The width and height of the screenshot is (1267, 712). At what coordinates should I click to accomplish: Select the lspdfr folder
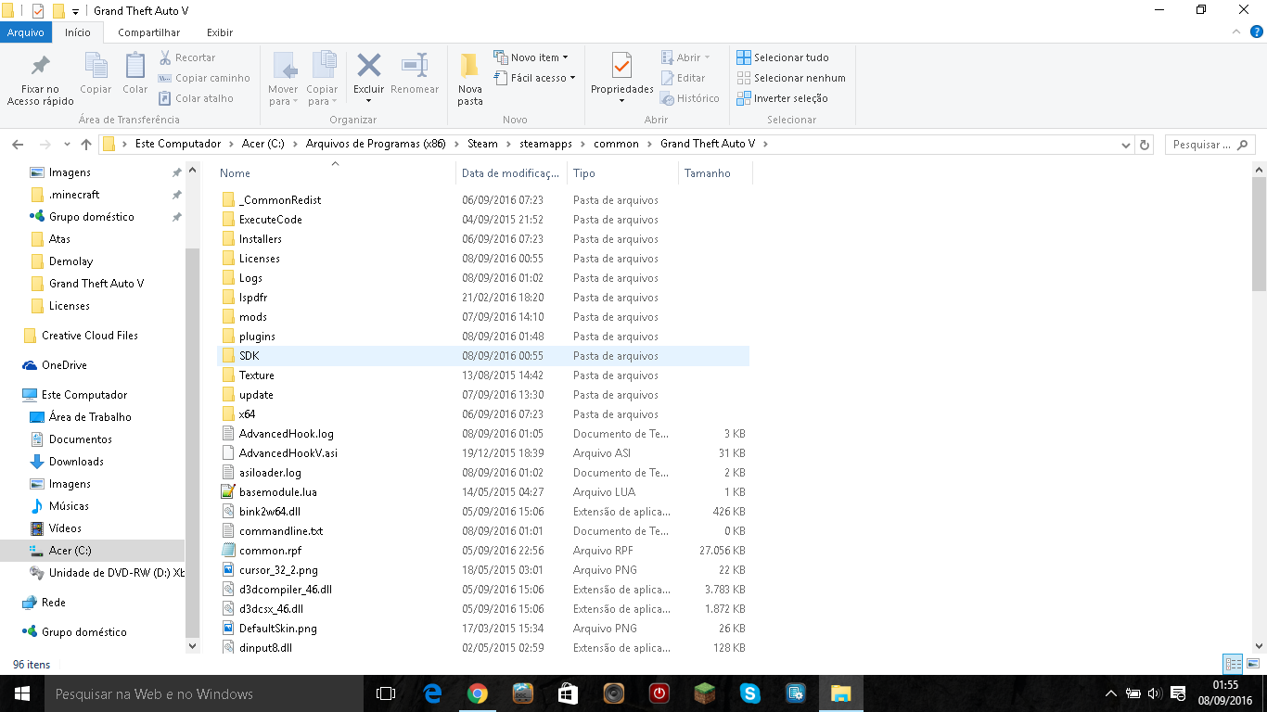tap(254, 298)
